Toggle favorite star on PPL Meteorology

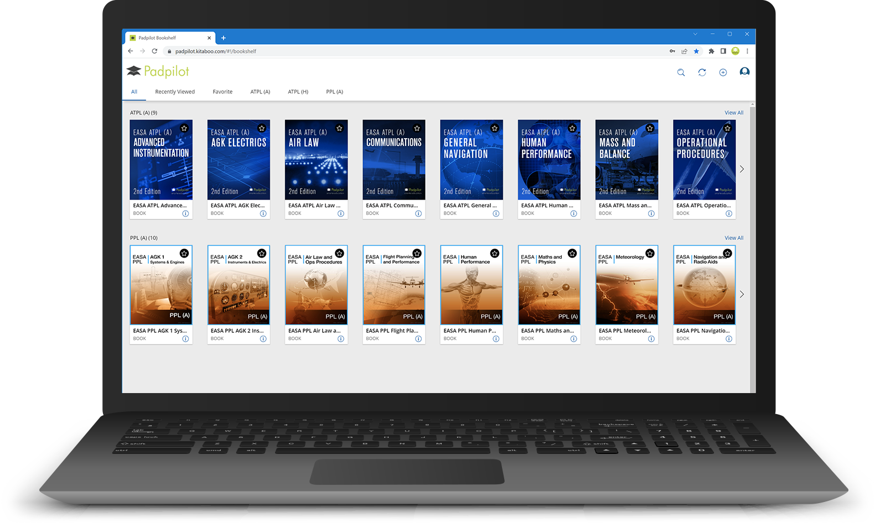tap(650, 253)
